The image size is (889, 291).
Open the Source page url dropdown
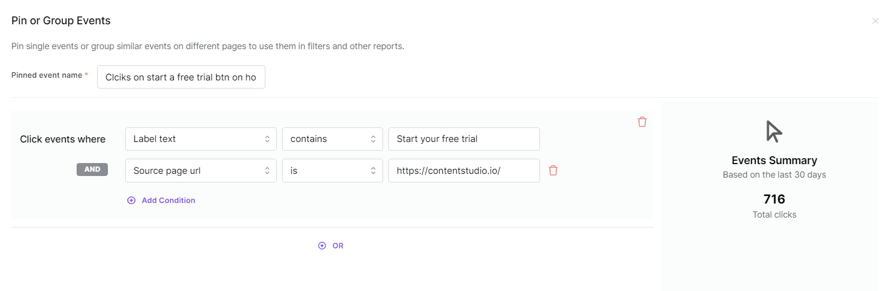click(201, 171)
